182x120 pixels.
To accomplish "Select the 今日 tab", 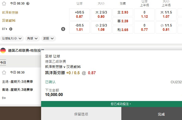I will [x=3, y=62].
